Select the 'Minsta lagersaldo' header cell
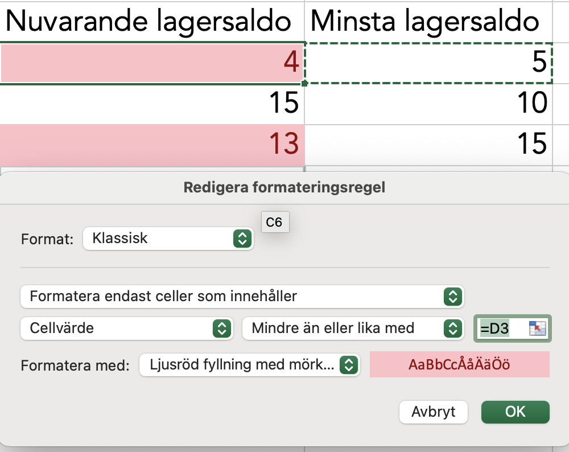 pyautogui.click(x=426, y=21)
